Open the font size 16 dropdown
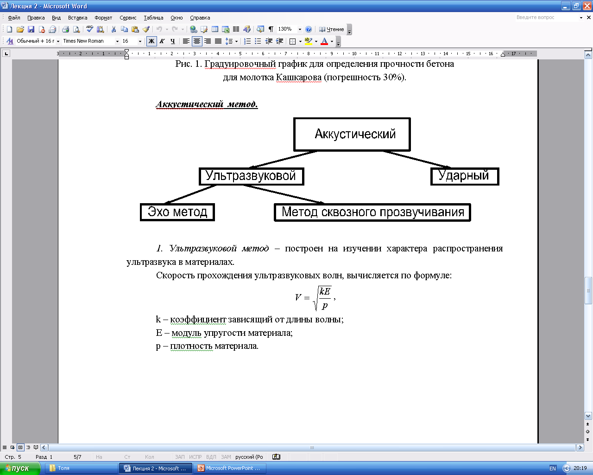Image resolution: width=593 pixels, height=475 pixels. click(140, 41)
